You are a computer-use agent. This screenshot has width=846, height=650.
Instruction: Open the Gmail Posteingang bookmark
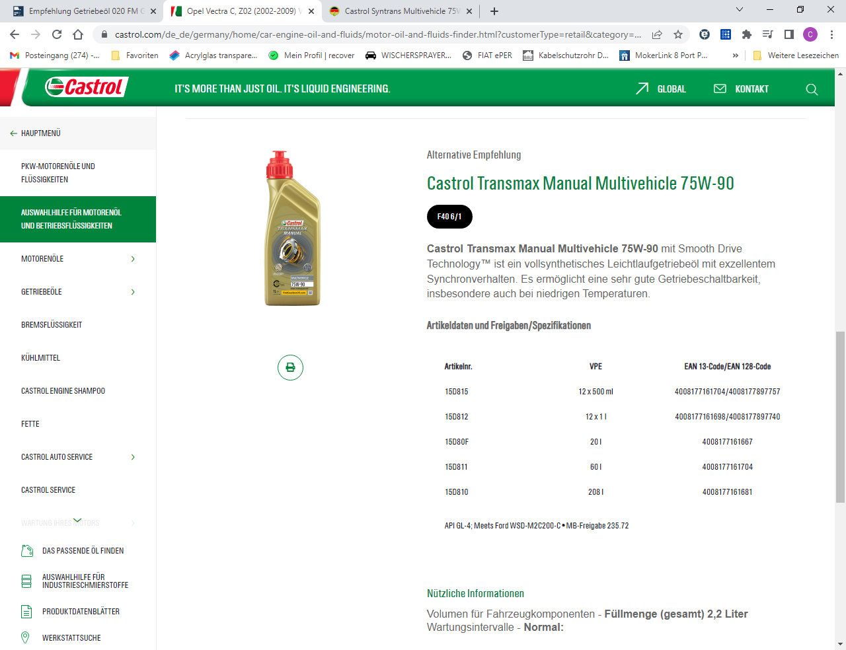click(x=56, y=55)
